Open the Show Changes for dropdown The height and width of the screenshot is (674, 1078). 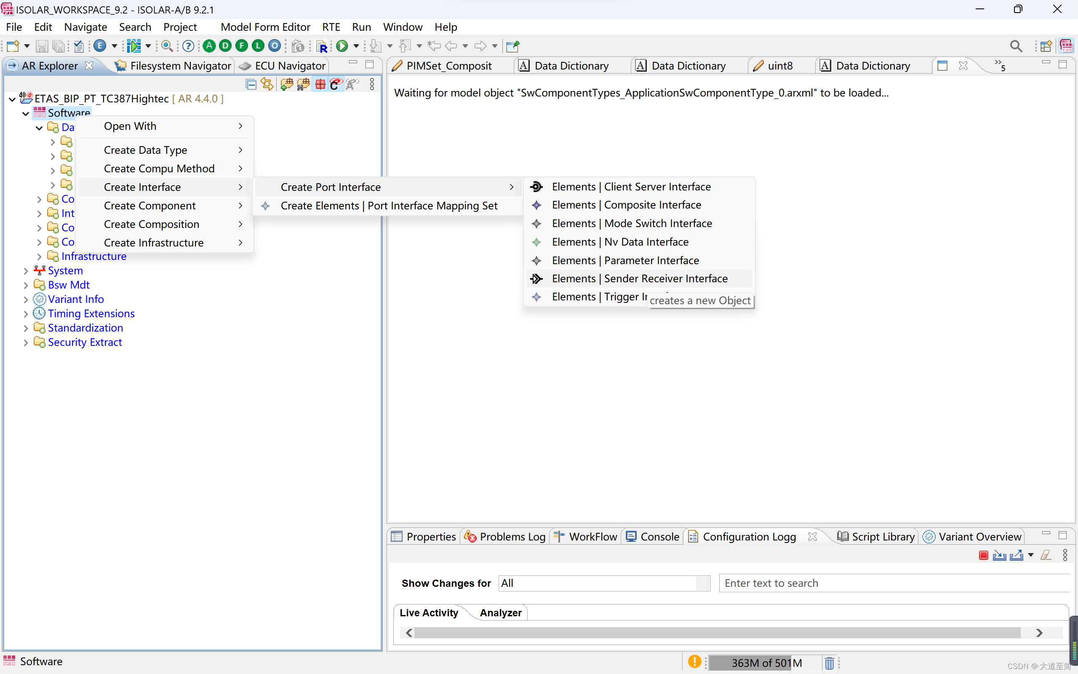[x=702, y=583]
